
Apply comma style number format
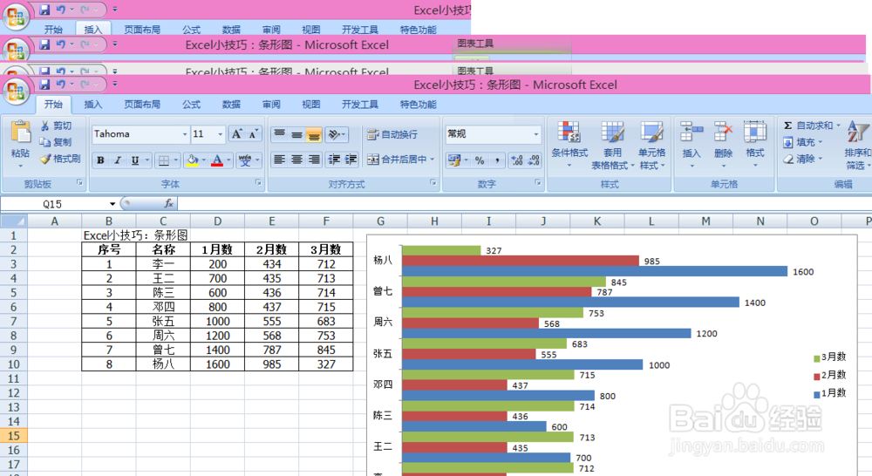tap(497, 160)
